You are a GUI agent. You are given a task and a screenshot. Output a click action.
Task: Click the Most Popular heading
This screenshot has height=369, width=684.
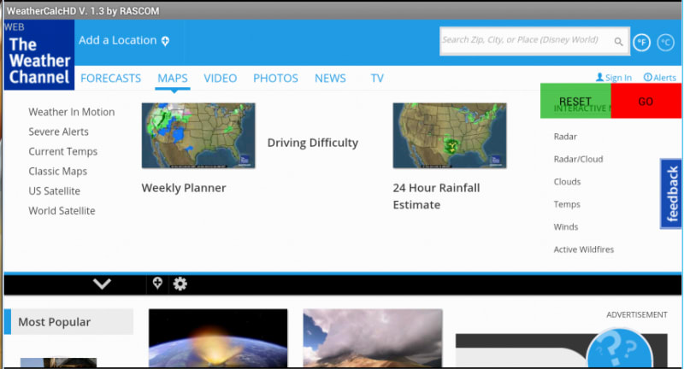55,322
